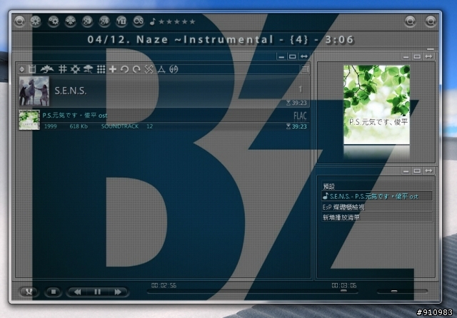Image resolution: width=457 pixels, height=318 pixels.
Task: Click the '1999' year value
Action: point(51,126)
